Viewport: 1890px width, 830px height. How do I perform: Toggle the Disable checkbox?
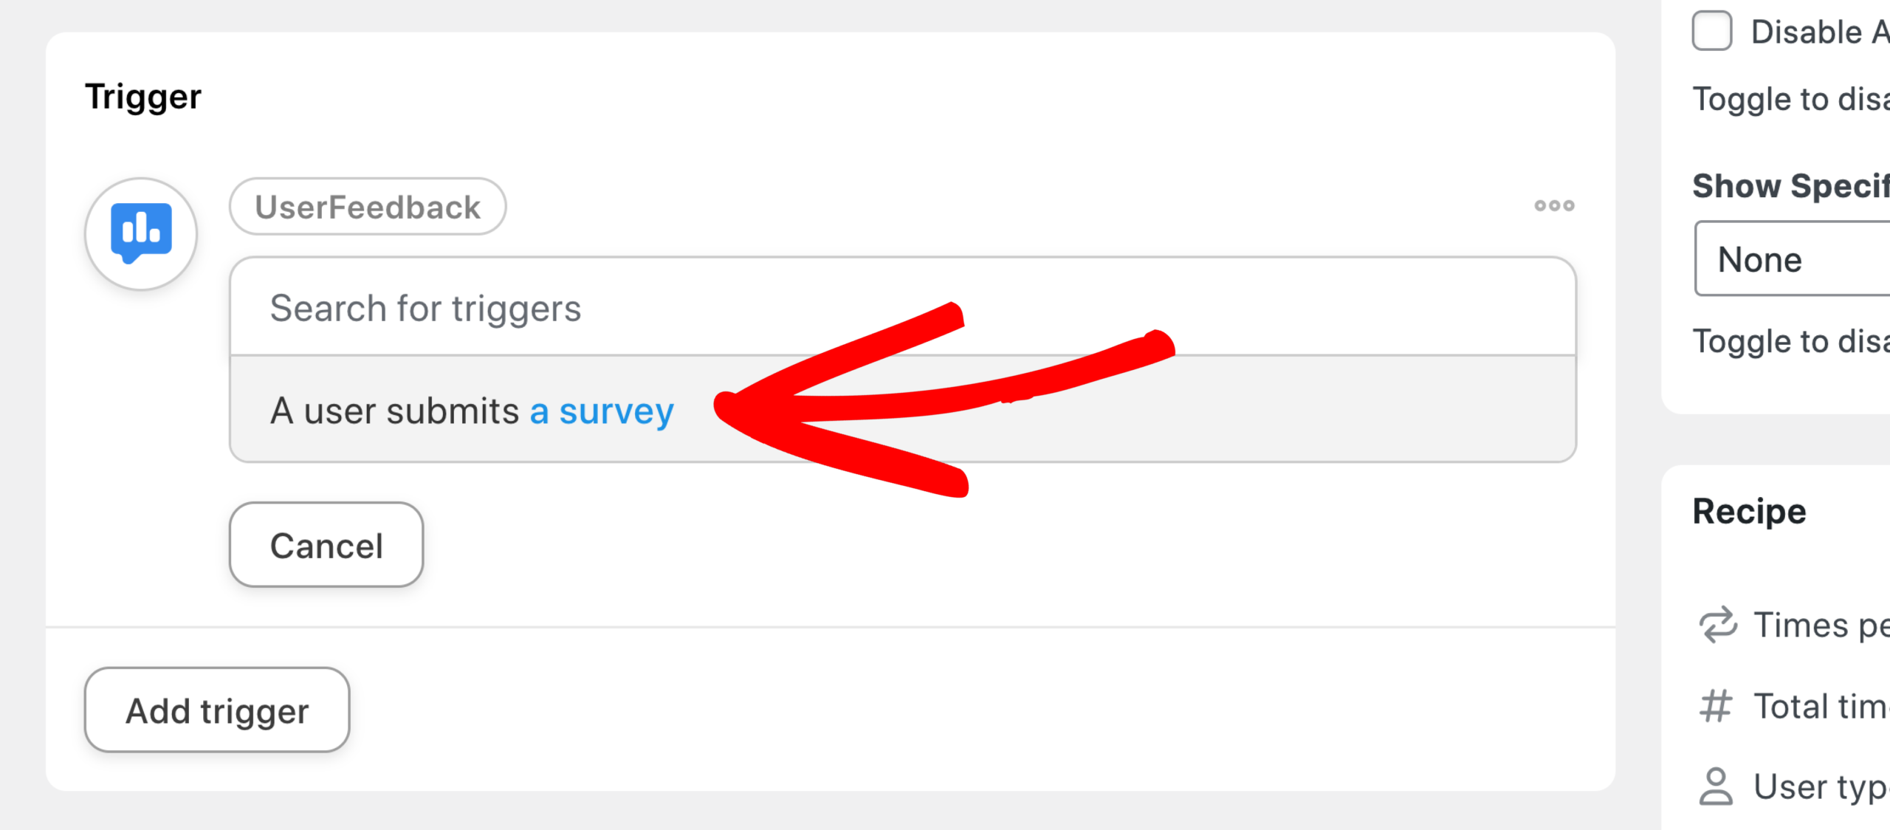point(1712,31)
